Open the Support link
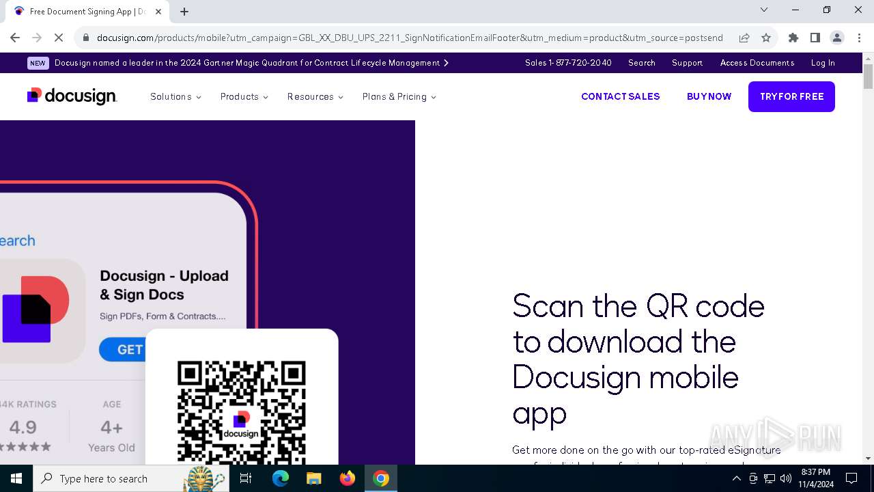Viewport: 874px width, 492px height. 687,63
